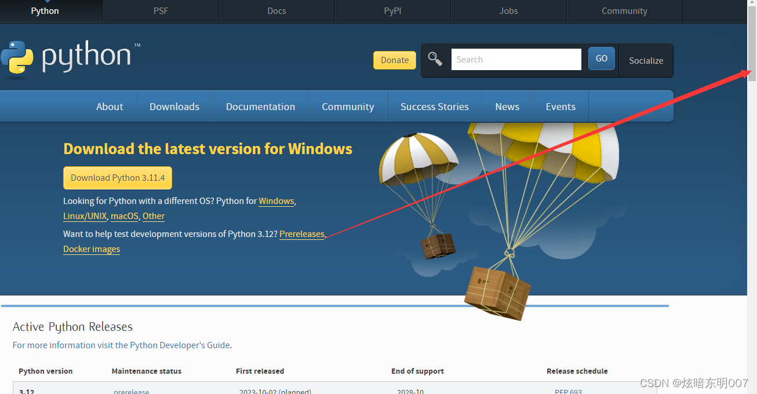Follow the Linux/UNIX link
The image size is (757, 394).
point(85,216)
